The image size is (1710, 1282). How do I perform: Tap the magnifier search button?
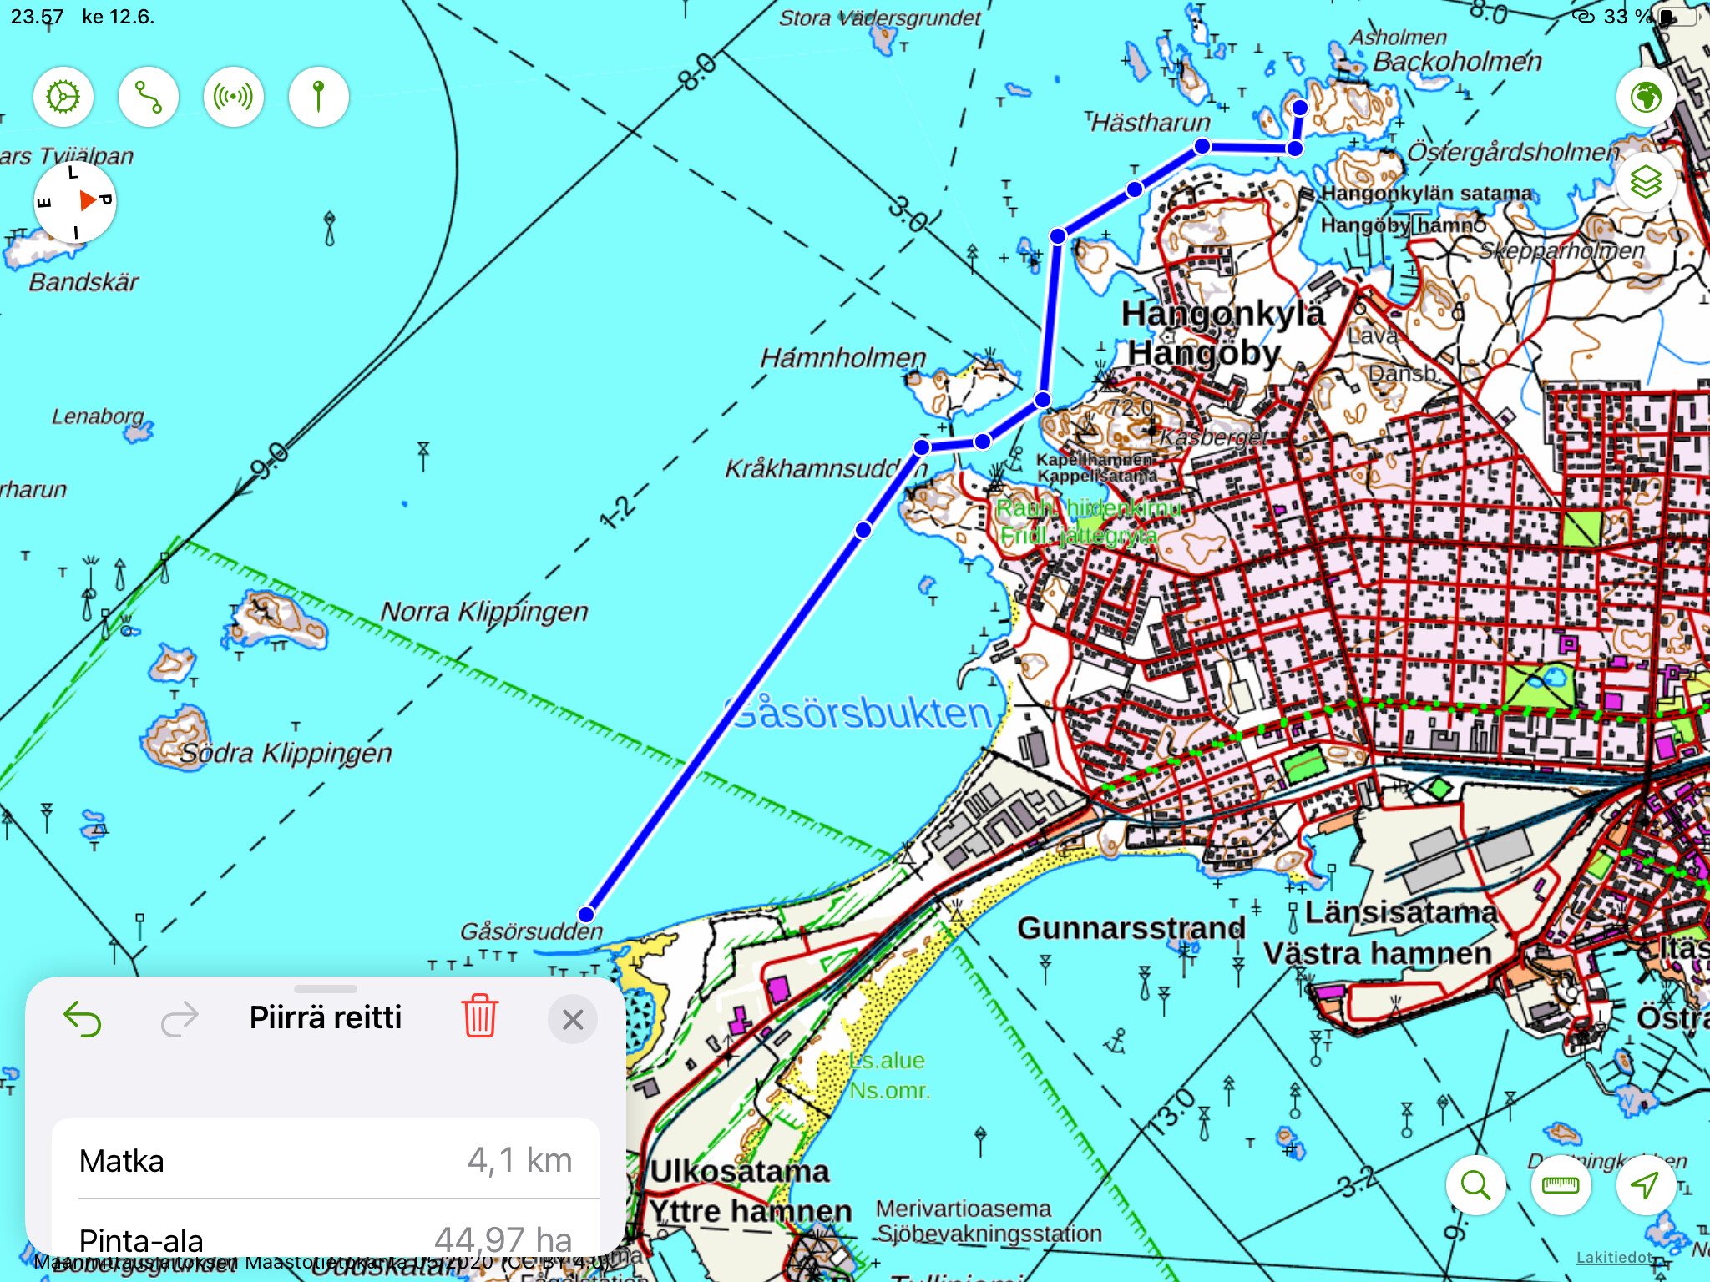[x=1475, y=1184]
